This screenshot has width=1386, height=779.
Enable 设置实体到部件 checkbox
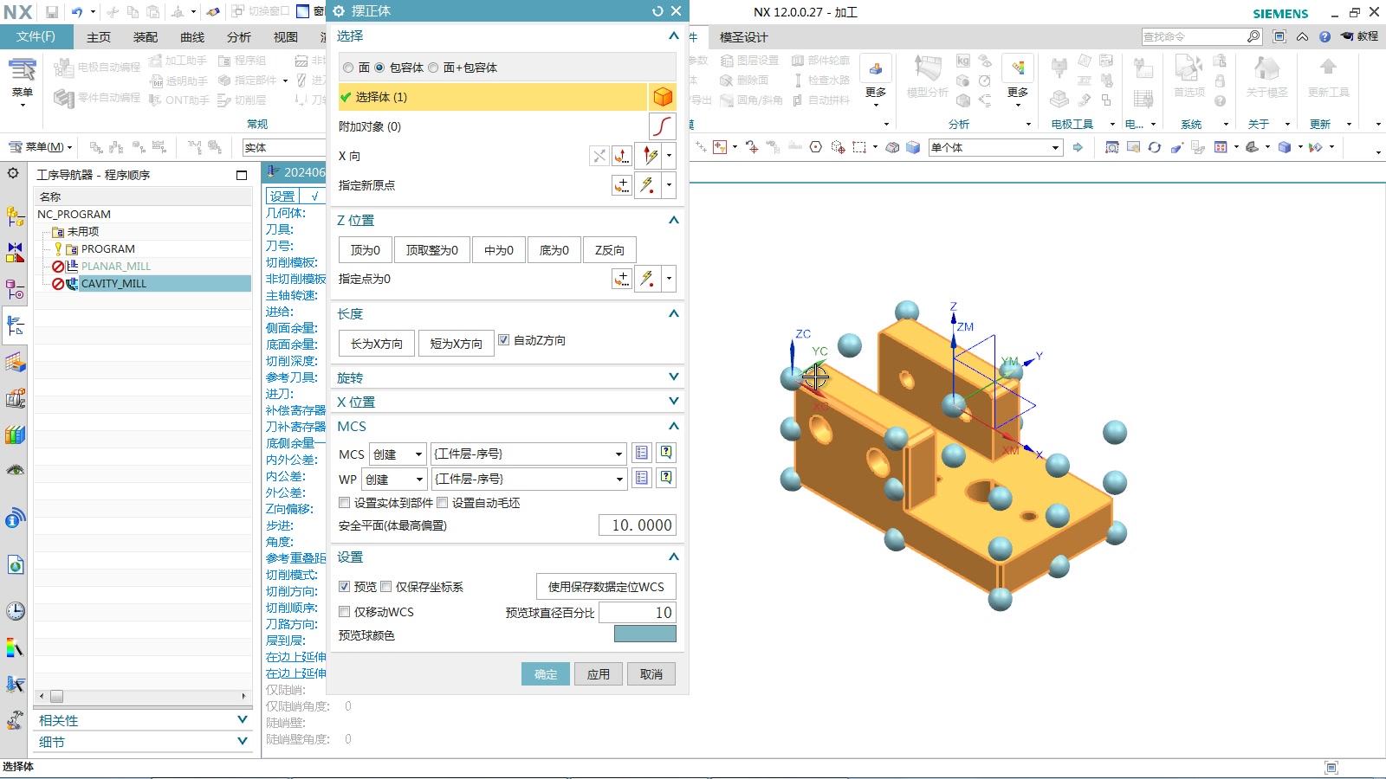pyautogui.click(x=344, y=503)
